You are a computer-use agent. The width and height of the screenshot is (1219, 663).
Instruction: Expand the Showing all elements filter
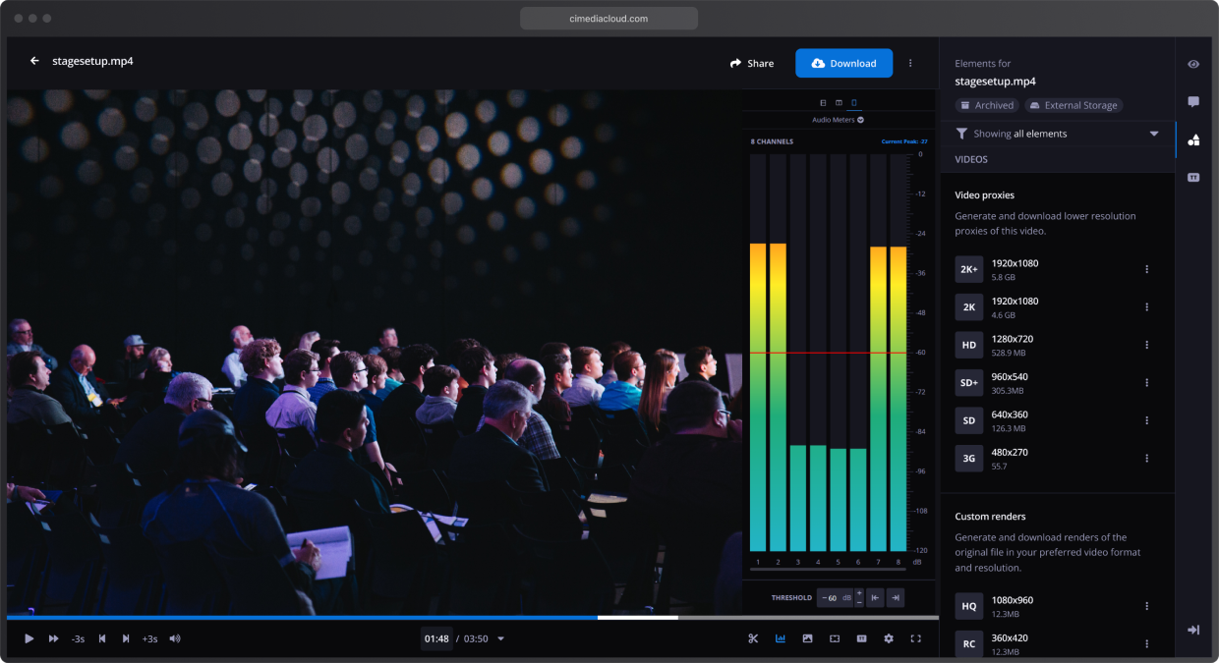pyautogui.click(x=1154, y=134)
